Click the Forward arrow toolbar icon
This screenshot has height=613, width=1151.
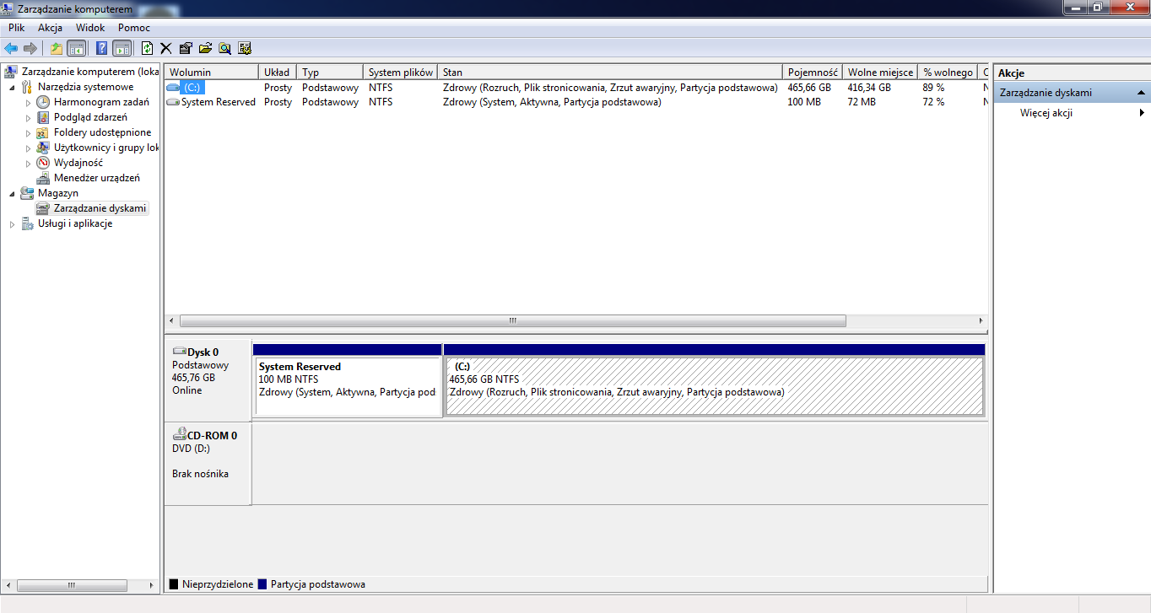30,48
